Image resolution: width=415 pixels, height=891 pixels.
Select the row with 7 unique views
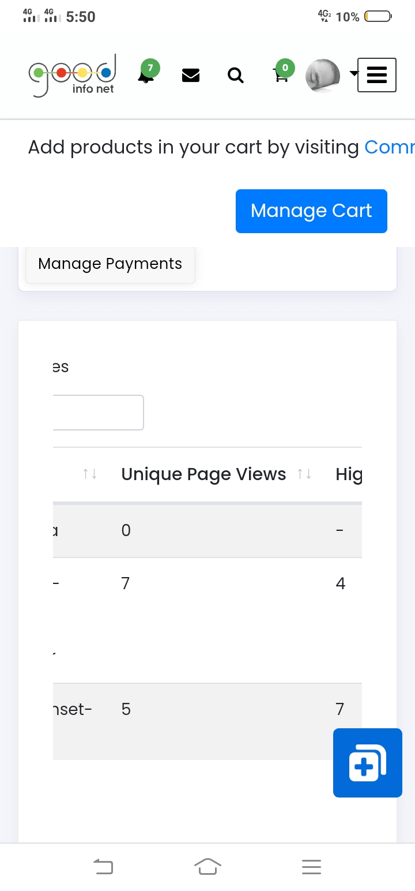click(x=207, y=584)
